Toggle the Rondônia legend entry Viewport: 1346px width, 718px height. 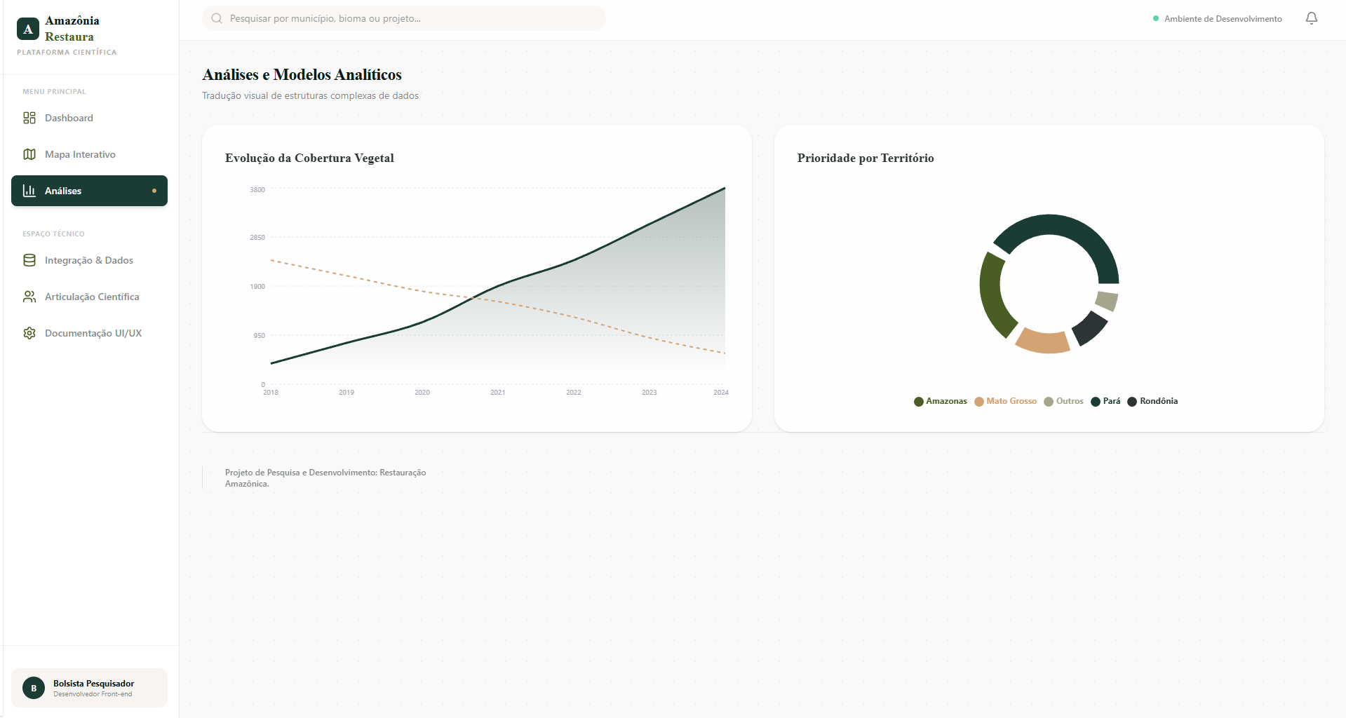[1152, 401]
